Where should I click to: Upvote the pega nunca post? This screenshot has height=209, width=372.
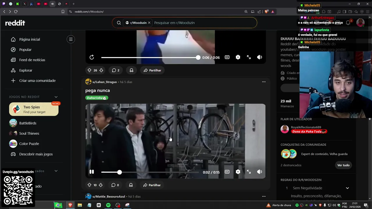[x=89, y=185]
